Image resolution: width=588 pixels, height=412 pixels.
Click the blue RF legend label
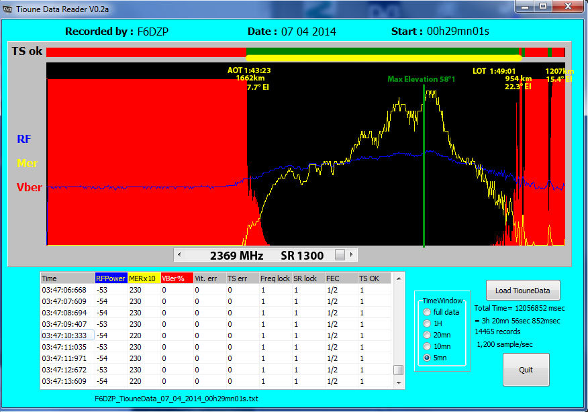[23, 139]
